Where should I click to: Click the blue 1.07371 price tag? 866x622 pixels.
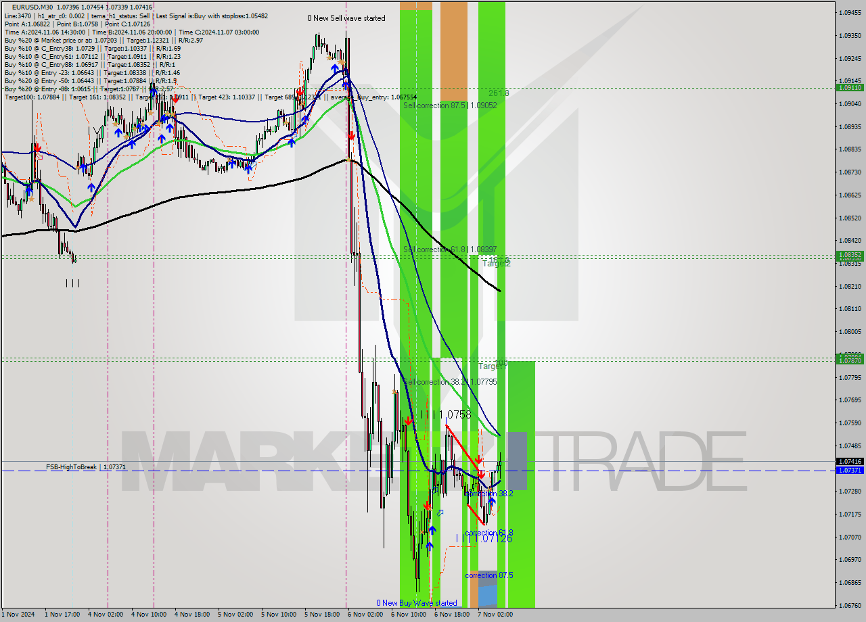click(850, 470)
